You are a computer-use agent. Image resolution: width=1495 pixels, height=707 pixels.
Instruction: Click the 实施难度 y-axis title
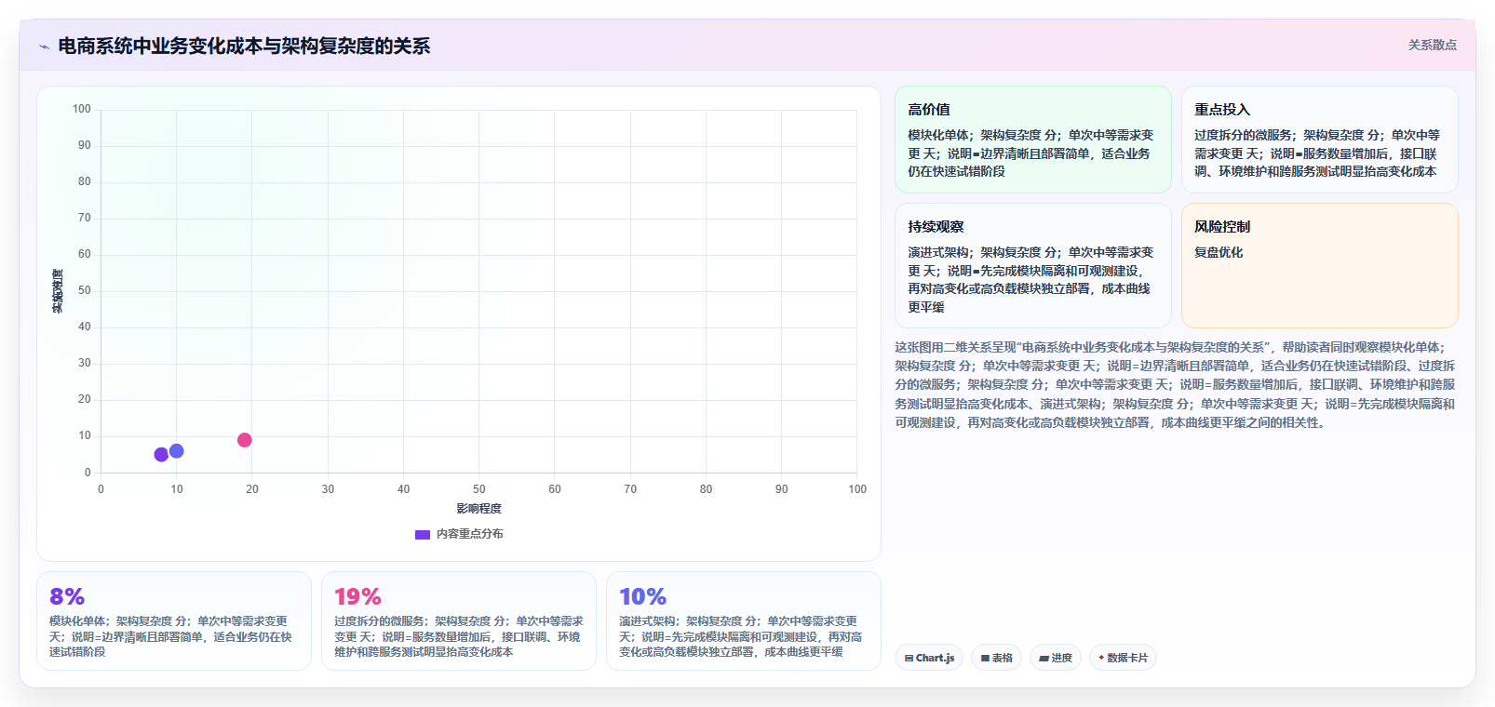tap(58, 291)
